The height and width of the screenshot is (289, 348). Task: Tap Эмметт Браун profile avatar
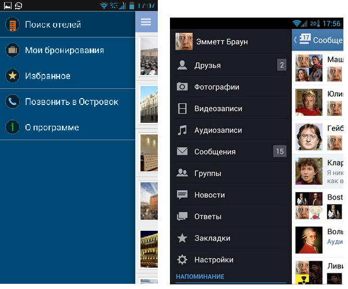tap(184, 42)
